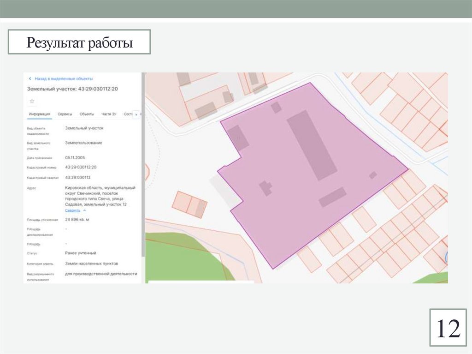Open the Информация tab

tap(40, 114)
